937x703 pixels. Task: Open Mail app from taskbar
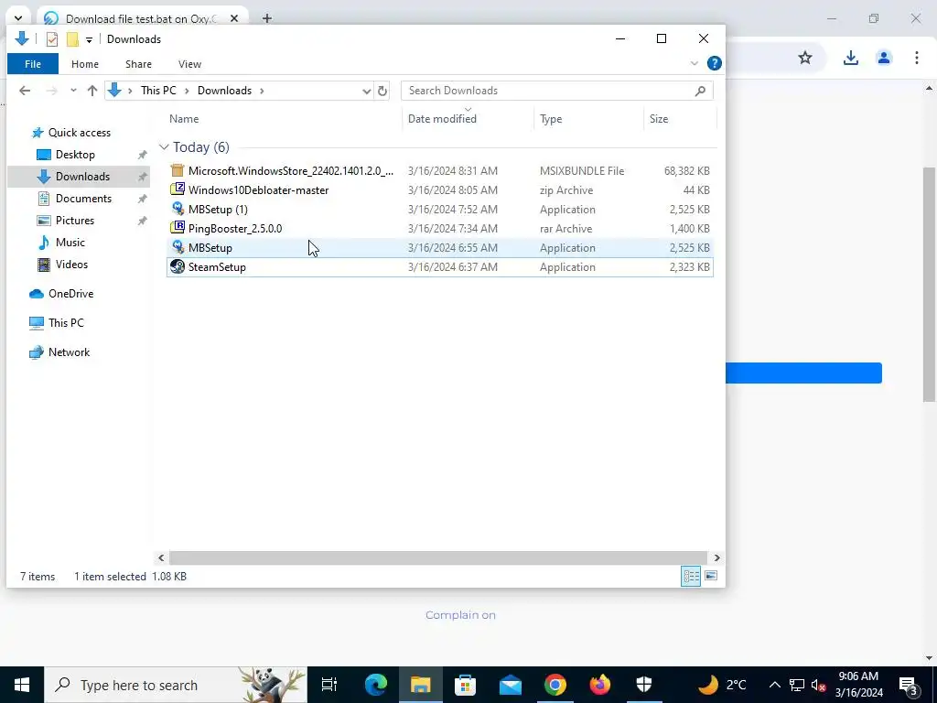pyautogui.click(x=510, y=685)
